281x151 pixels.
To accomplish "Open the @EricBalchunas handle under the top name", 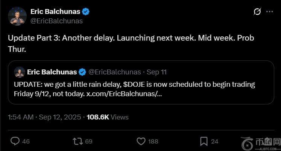I will click(56, 21).
